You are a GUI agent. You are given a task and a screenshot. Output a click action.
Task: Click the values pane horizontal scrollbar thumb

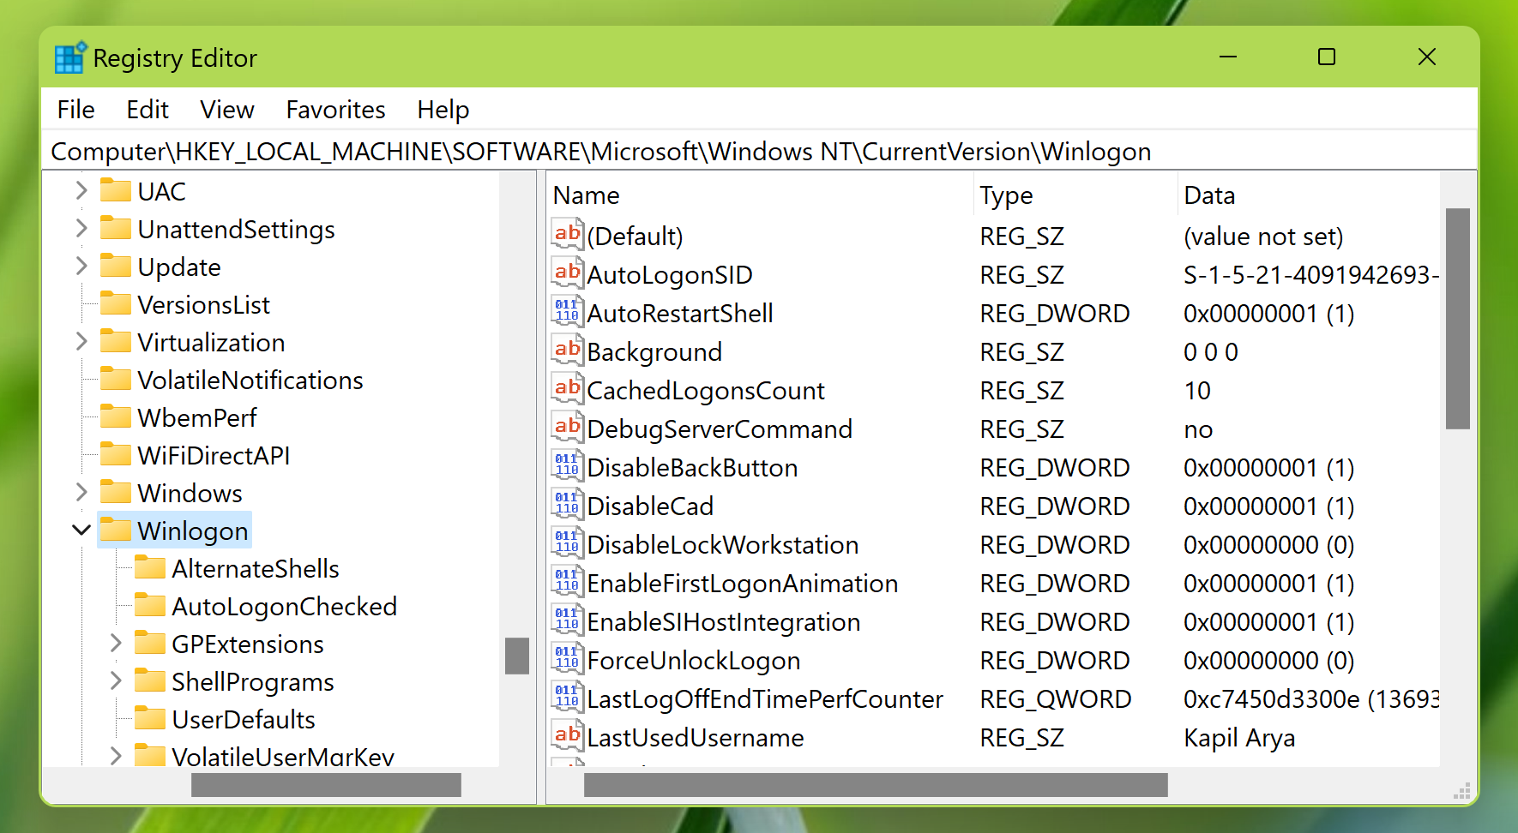pyautogui.click(x=876, y=784)
